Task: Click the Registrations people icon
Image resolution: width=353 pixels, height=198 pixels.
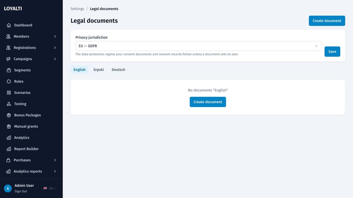Action: 8,48
